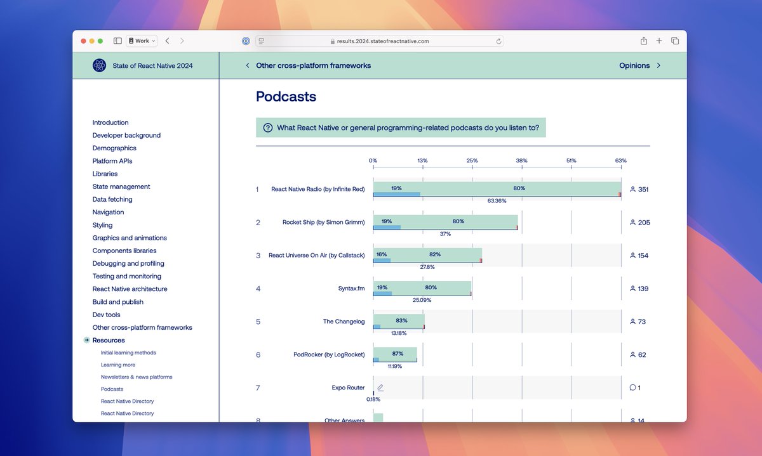Click the right chevron next to Opinions

coord(658,65)
